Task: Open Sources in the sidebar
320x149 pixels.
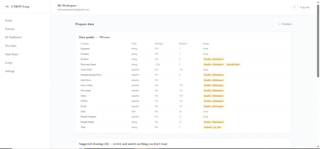Action: click(10, 29)
